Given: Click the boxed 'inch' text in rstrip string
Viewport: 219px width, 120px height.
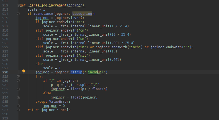Looking at the screenshot, I should (x=93, y=72).
